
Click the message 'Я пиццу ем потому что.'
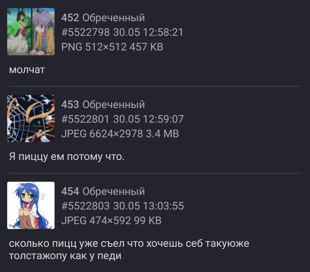[x=67, y=157]
